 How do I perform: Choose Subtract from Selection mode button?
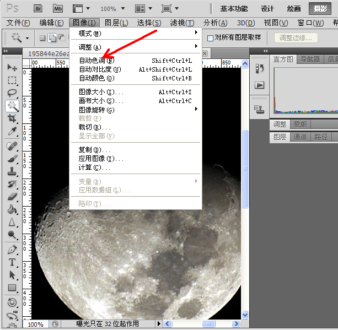[62, 38]
